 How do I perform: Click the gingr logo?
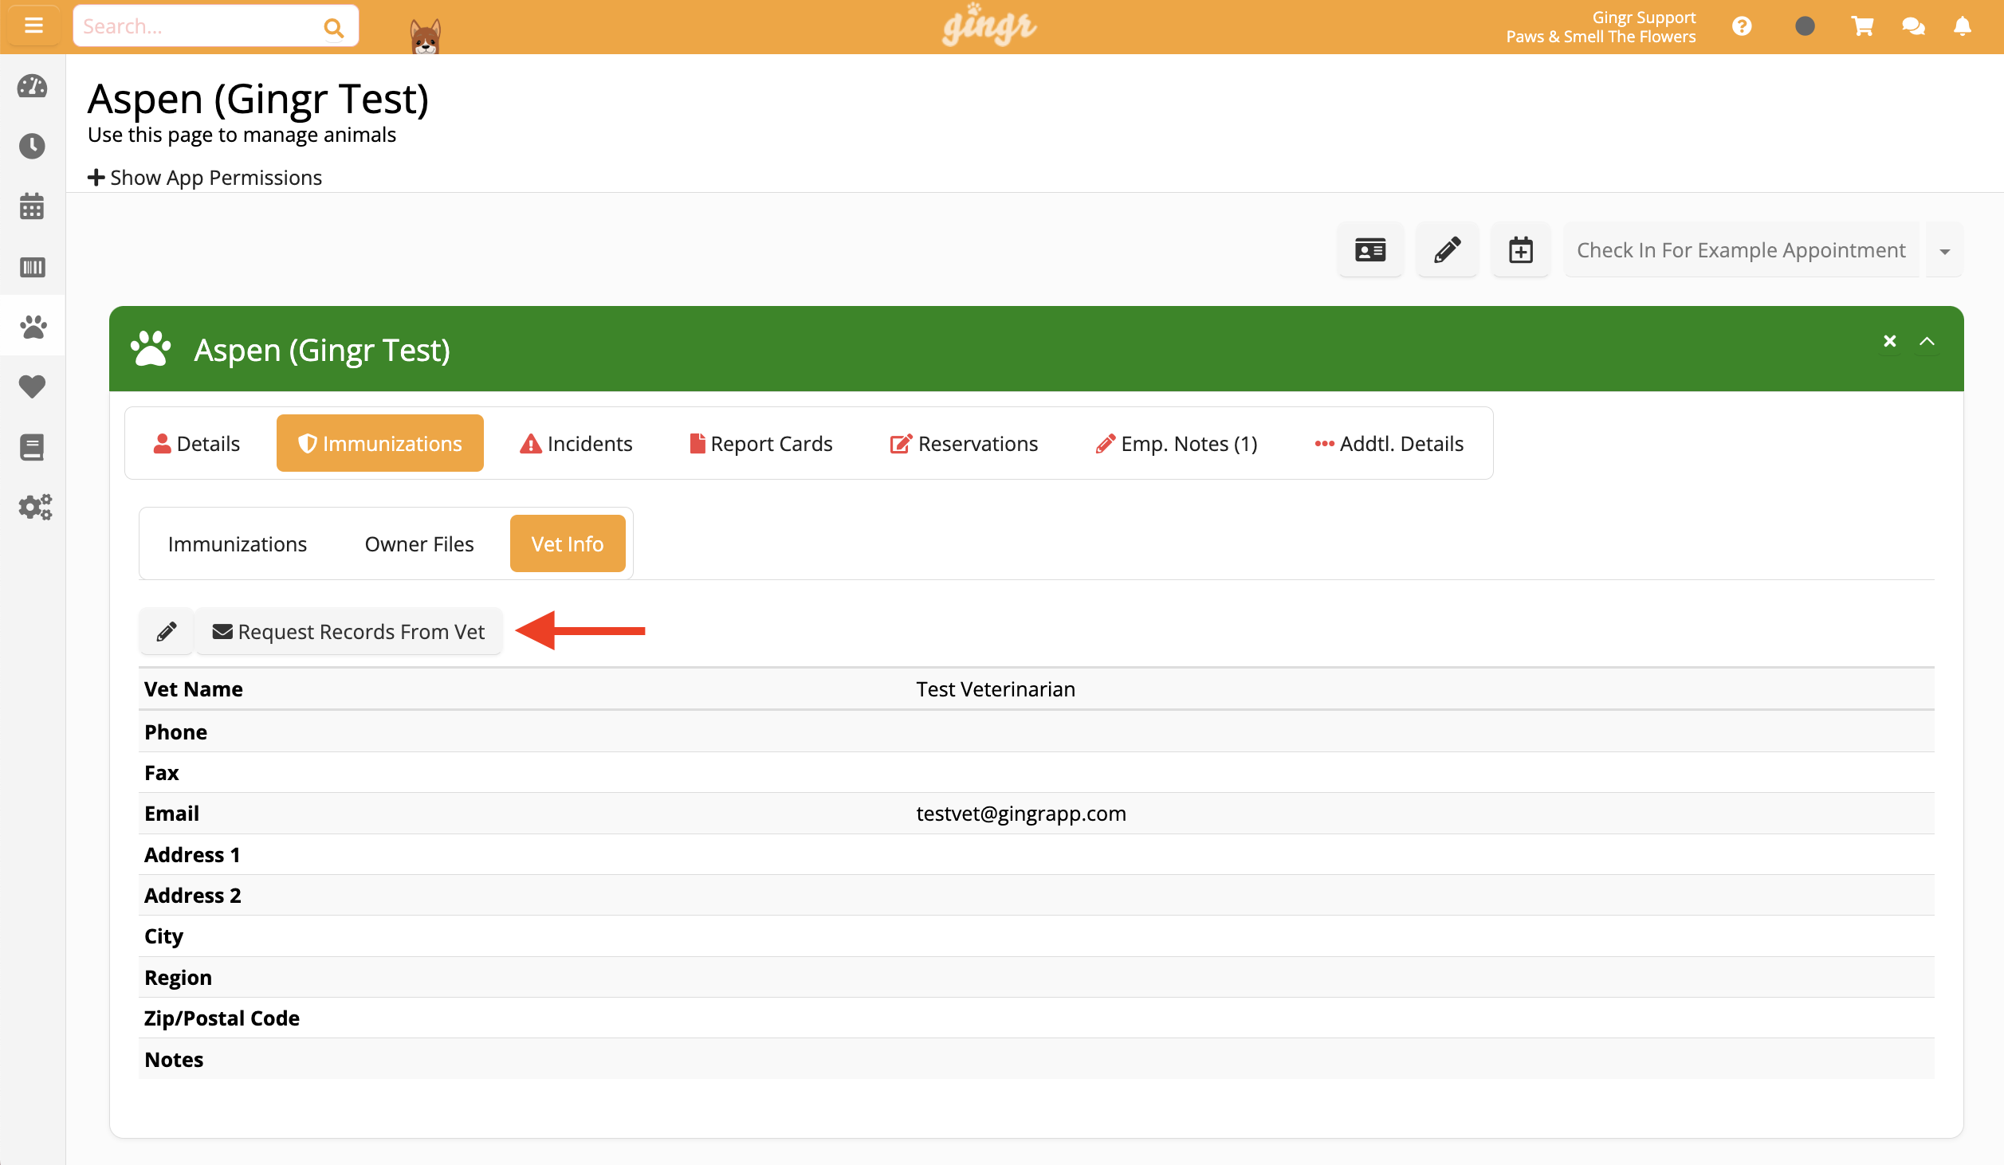click(988, 25)
